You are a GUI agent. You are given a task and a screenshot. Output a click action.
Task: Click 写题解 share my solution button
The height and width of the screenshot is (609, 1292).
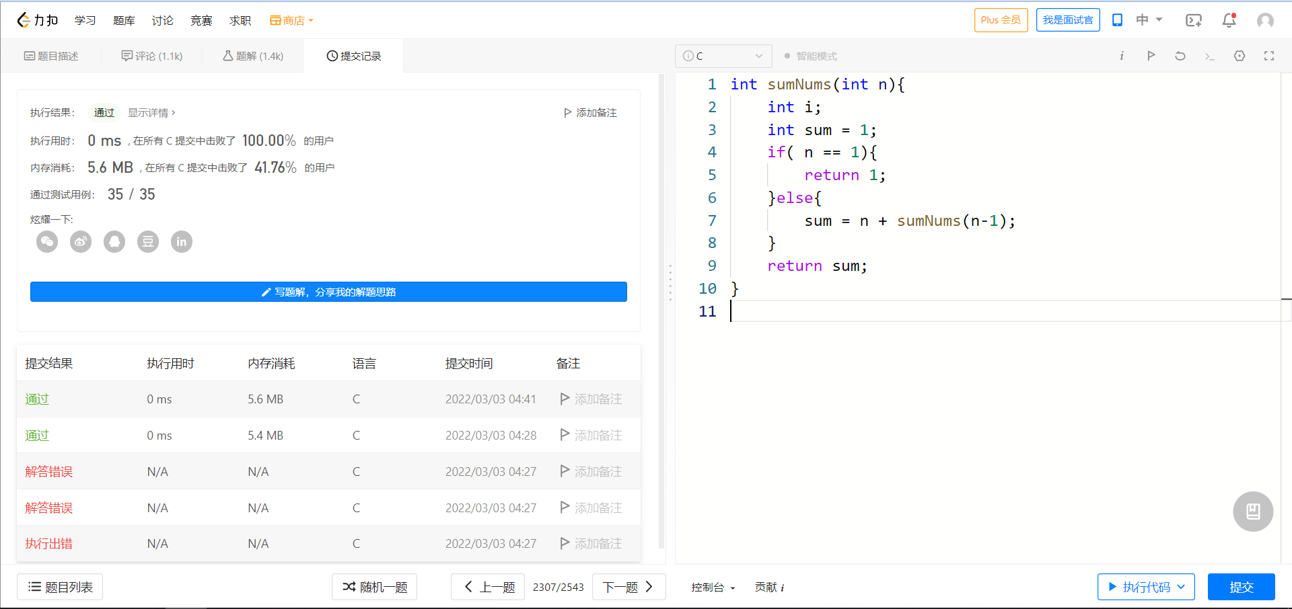328,292
